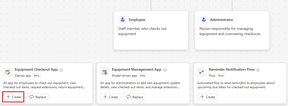
Task: Create the Reminder Notification Flow
Action: click(x=207, y=97)
